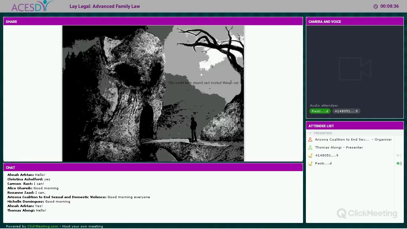Click the clock icon beside the timer

(x=376, y=6)
